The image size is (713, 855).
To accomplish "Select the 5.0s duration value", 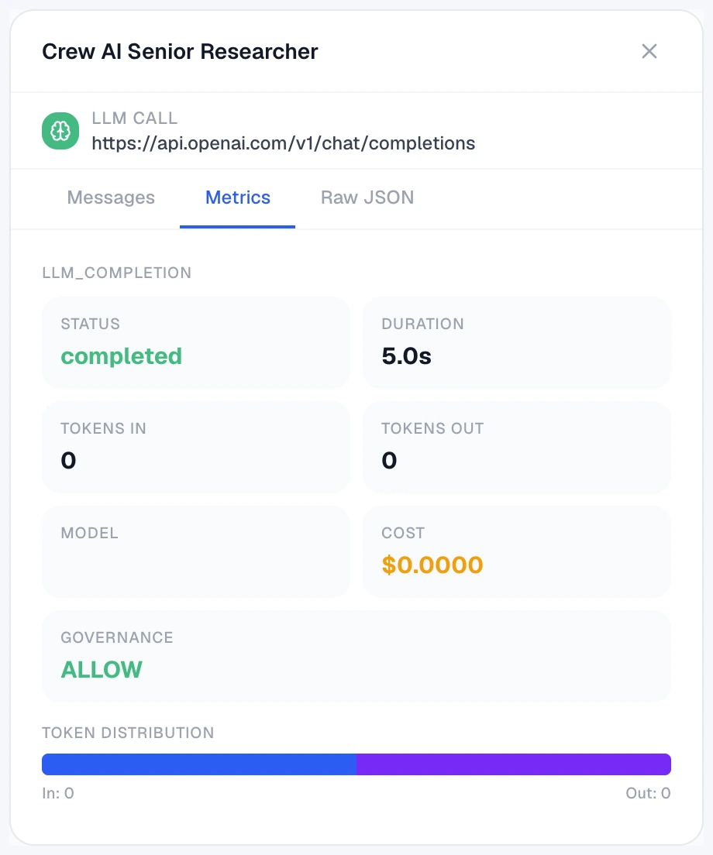I will coord(406,356).
